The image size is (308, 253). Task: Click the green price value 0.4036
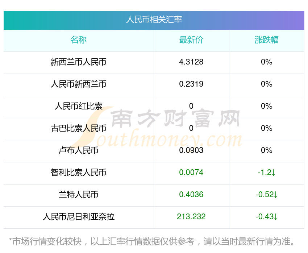[x=191, y=195]
